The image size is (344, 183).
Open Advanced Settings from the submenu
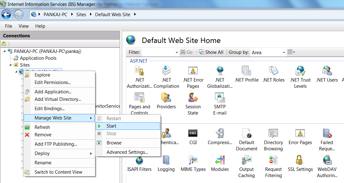tap(128, 152)
